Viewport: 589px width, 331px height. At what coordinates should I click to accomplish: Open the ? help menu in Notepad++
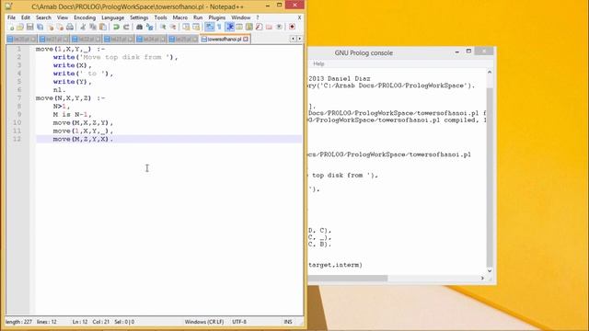pyautogui.click(x=258, y=17)
